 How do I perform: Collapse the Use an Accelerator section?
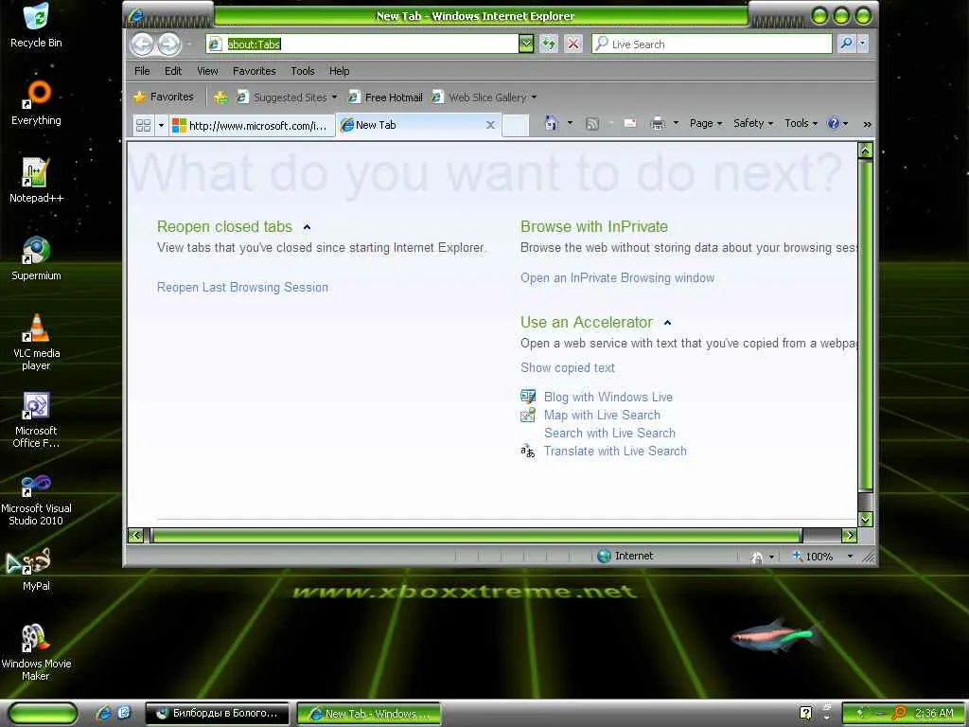[x=667, y=323]
